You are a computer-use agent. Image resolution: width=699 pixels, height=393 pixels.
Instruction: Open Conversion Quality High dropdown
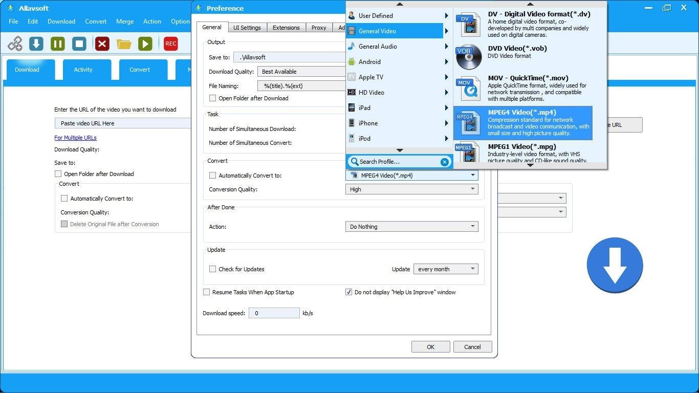pyautogui.click(x=412, y=189)
